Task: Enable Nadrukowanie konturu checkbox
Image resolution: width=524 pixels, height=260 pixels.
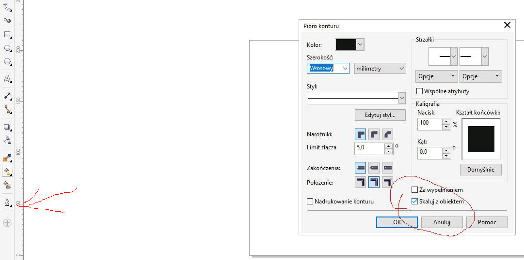Action: (310, 202)
